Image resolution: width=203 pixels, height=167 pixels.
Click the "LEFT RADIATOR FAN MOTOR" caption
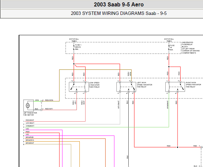[x=30, y=114]
